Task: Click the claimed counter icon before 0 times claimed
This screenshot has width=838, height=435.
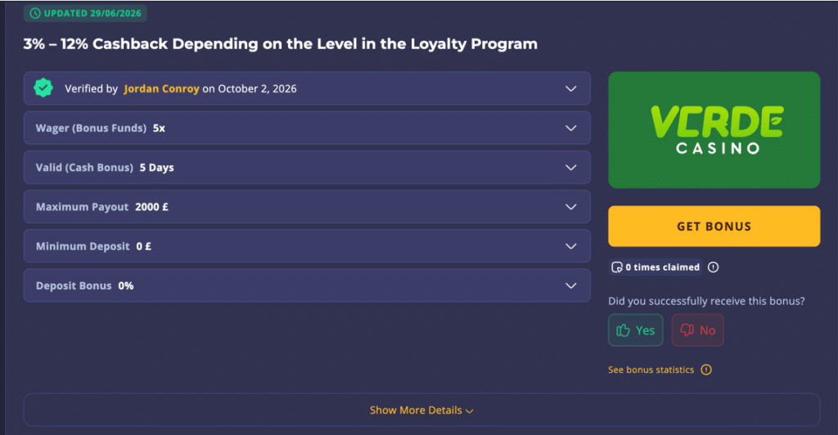Action: (617, 267)
